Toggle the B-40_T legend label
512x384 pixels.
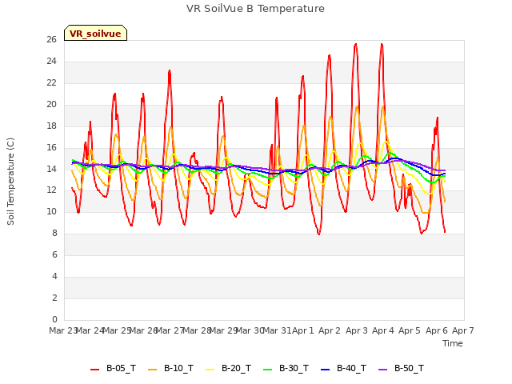(x=352, y=369)
